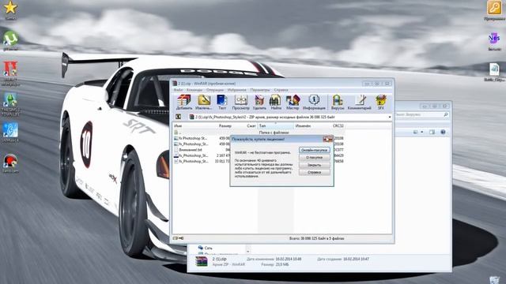Screen dimensions: 506x284
Task: Show archive Информация (Info)
Action: 314,102
